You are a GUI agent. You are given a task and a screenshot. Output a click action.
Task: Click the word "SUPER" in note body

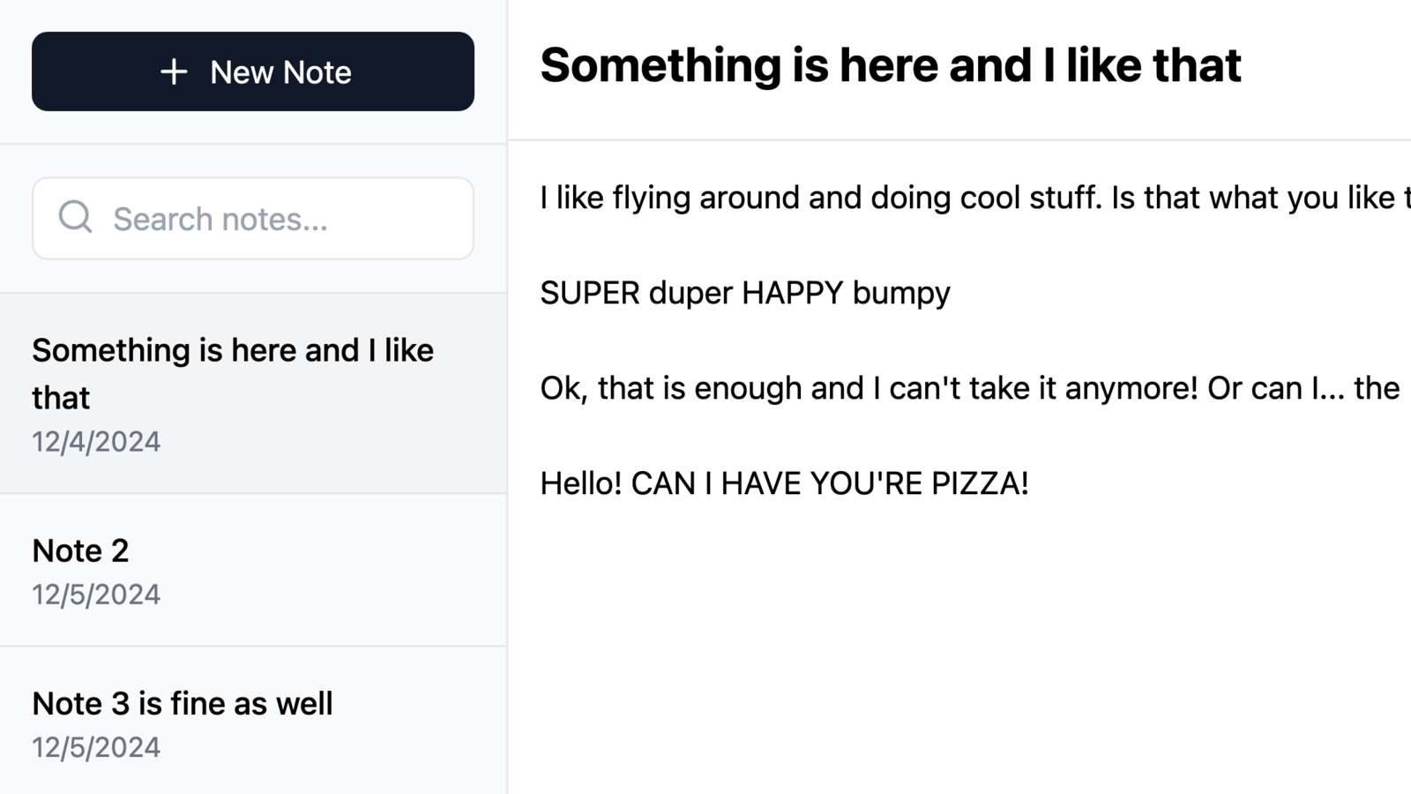coord(590,293)
